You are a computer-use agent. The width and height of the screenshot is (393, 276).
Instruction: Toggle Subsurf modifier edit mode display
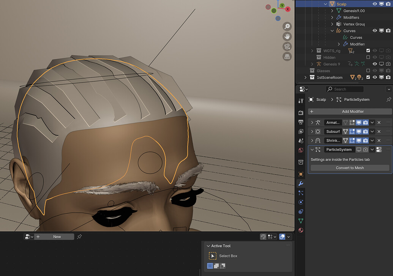point(352,131)
